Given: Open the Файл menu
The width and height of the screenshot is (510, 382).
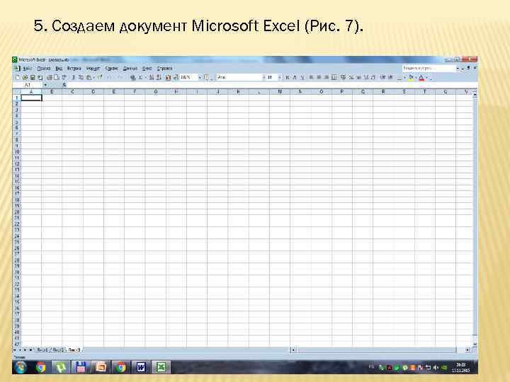Looking at the screenshot, I should click(x=28, y=69).
